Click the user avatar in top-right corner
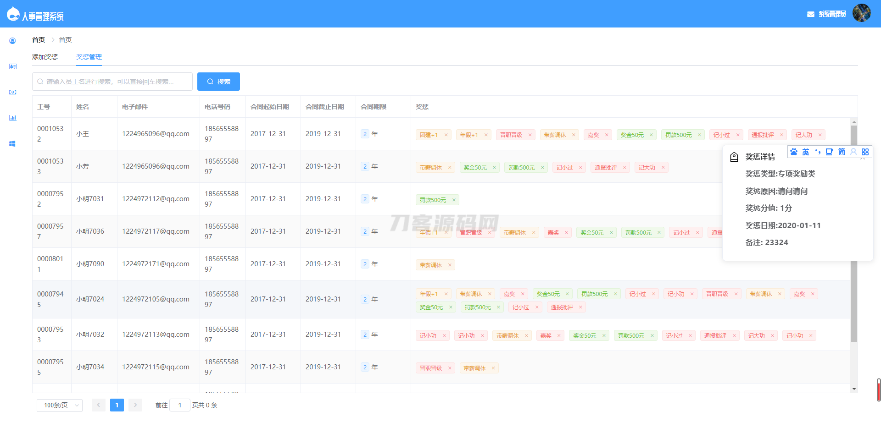 tap(861, 13)
